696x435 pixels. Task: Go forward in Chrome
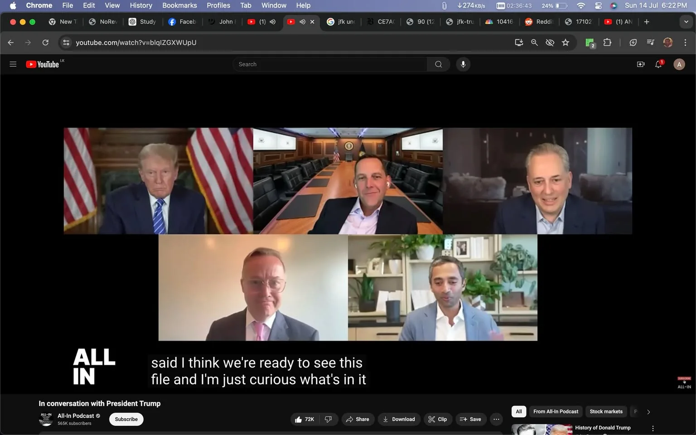pos(28,42)
